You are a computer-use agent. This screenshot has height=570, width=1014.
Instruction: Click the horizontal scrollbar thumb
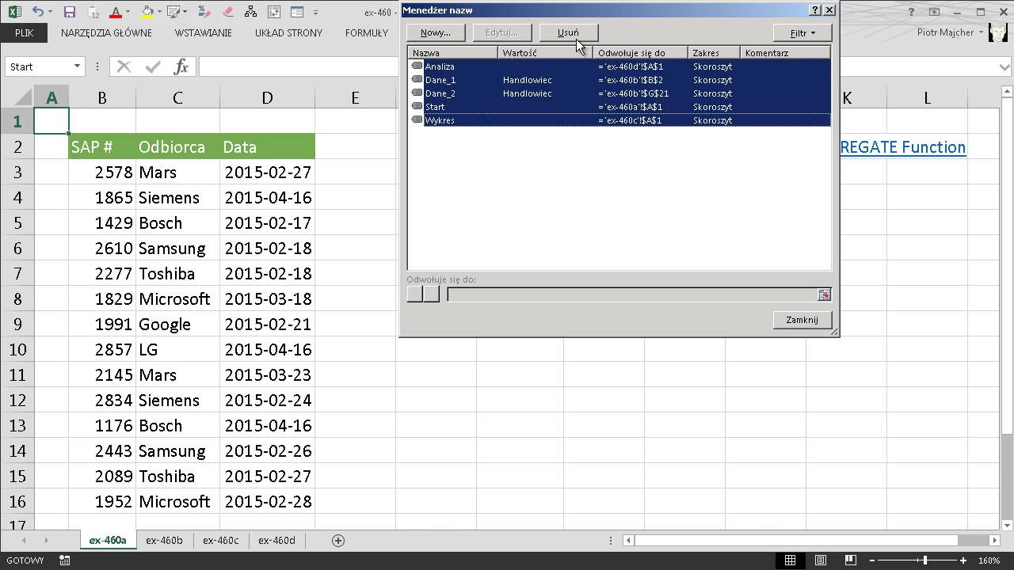(x=796, y=540)
